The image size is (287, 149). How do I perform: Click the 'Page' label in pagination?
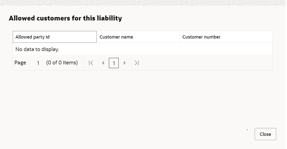click(x=20, y=63)
